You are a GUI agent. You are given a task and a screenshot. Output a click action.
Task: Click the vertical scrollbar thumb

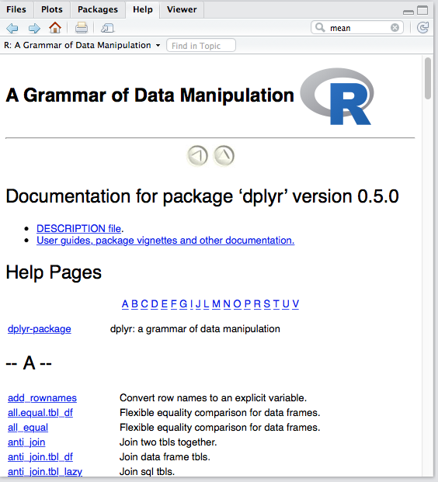pyautogui.click(x=428, y=78)
